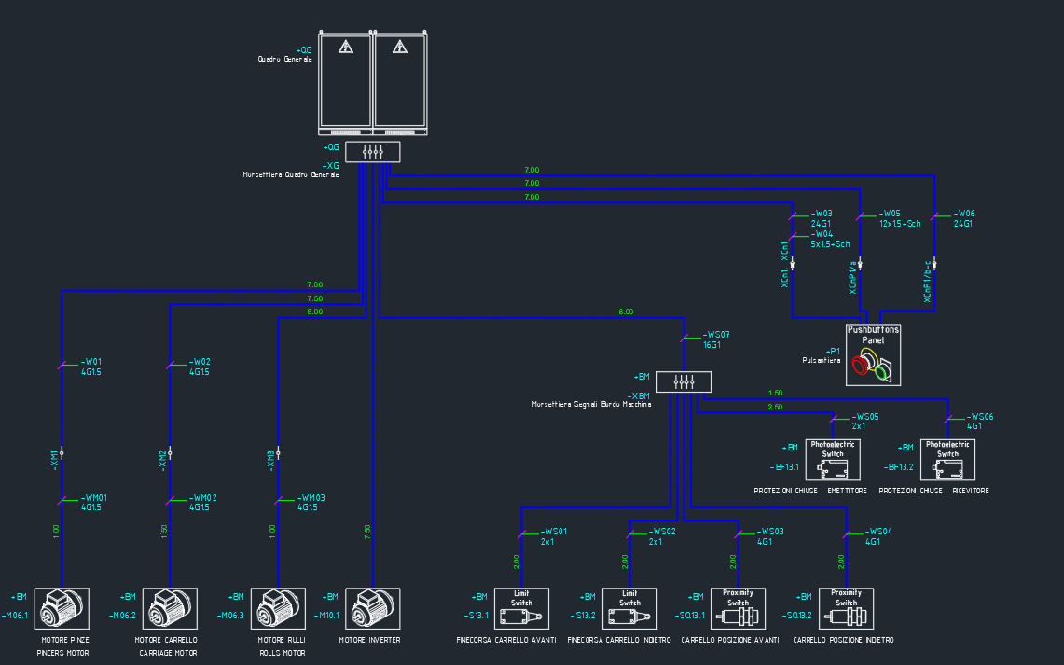Select the MOTORE PINZE motor symbol -M06.1
1064x665 pixels.
coord(61,607)
